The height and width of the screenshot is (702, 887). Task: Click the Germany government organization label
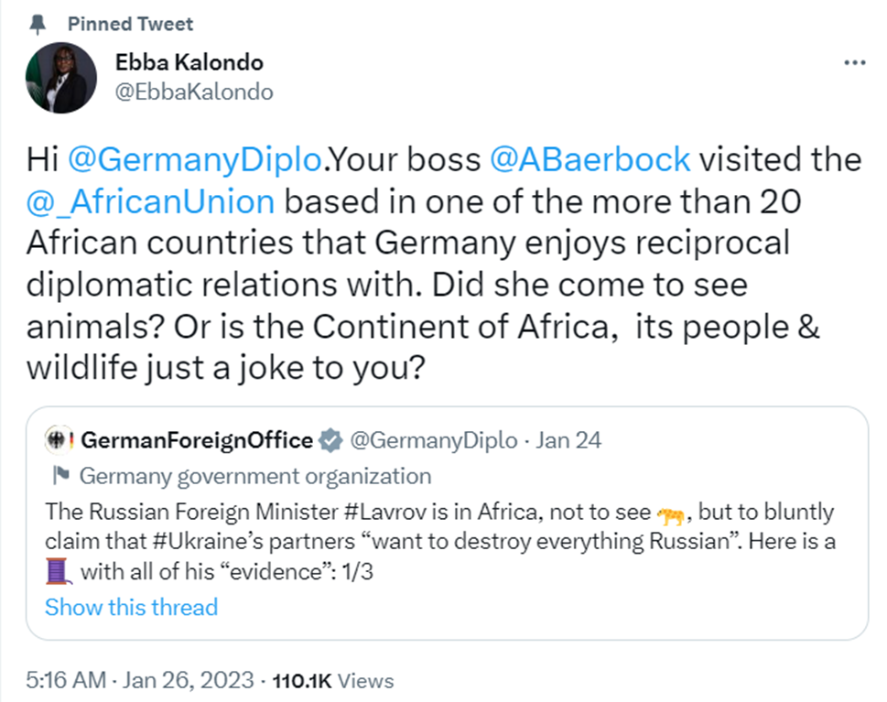pyautogui.click(x=255, y=476)
